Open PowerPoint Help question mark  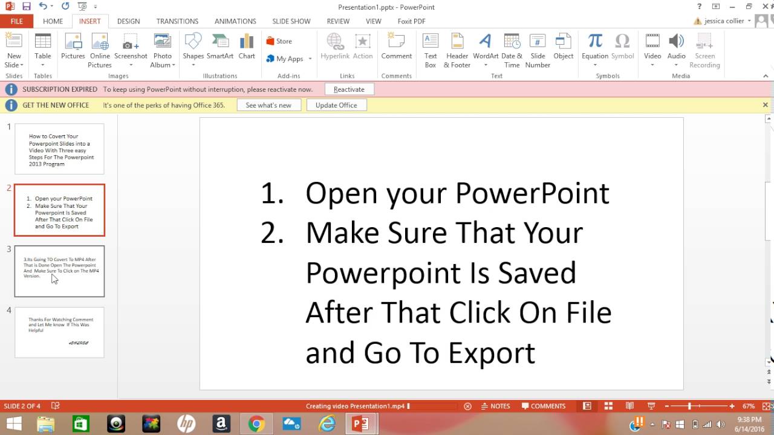coord(699,7)
